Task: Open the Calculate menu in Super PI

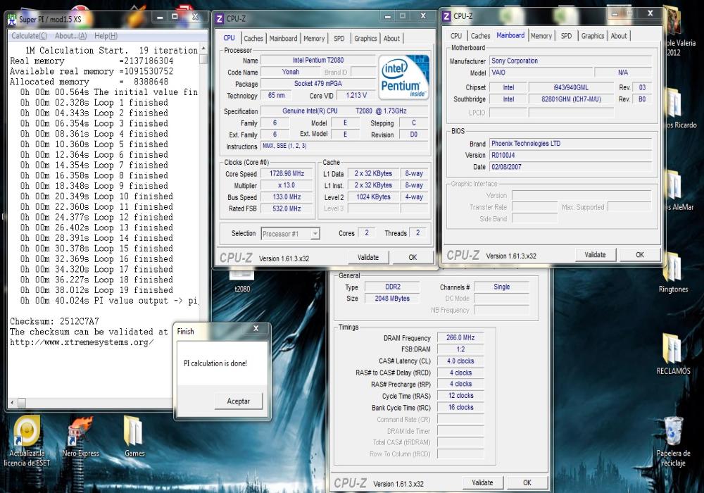Action: 29,36
